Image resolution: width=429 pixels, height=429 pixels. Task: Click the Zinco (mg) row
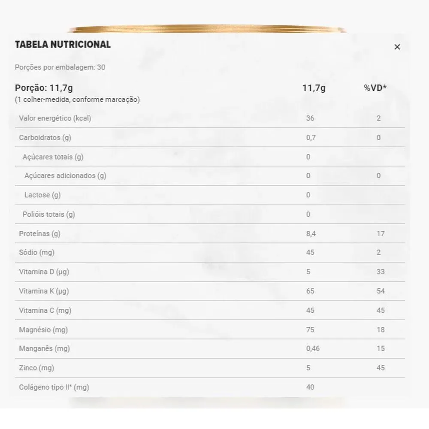[210, 368]
